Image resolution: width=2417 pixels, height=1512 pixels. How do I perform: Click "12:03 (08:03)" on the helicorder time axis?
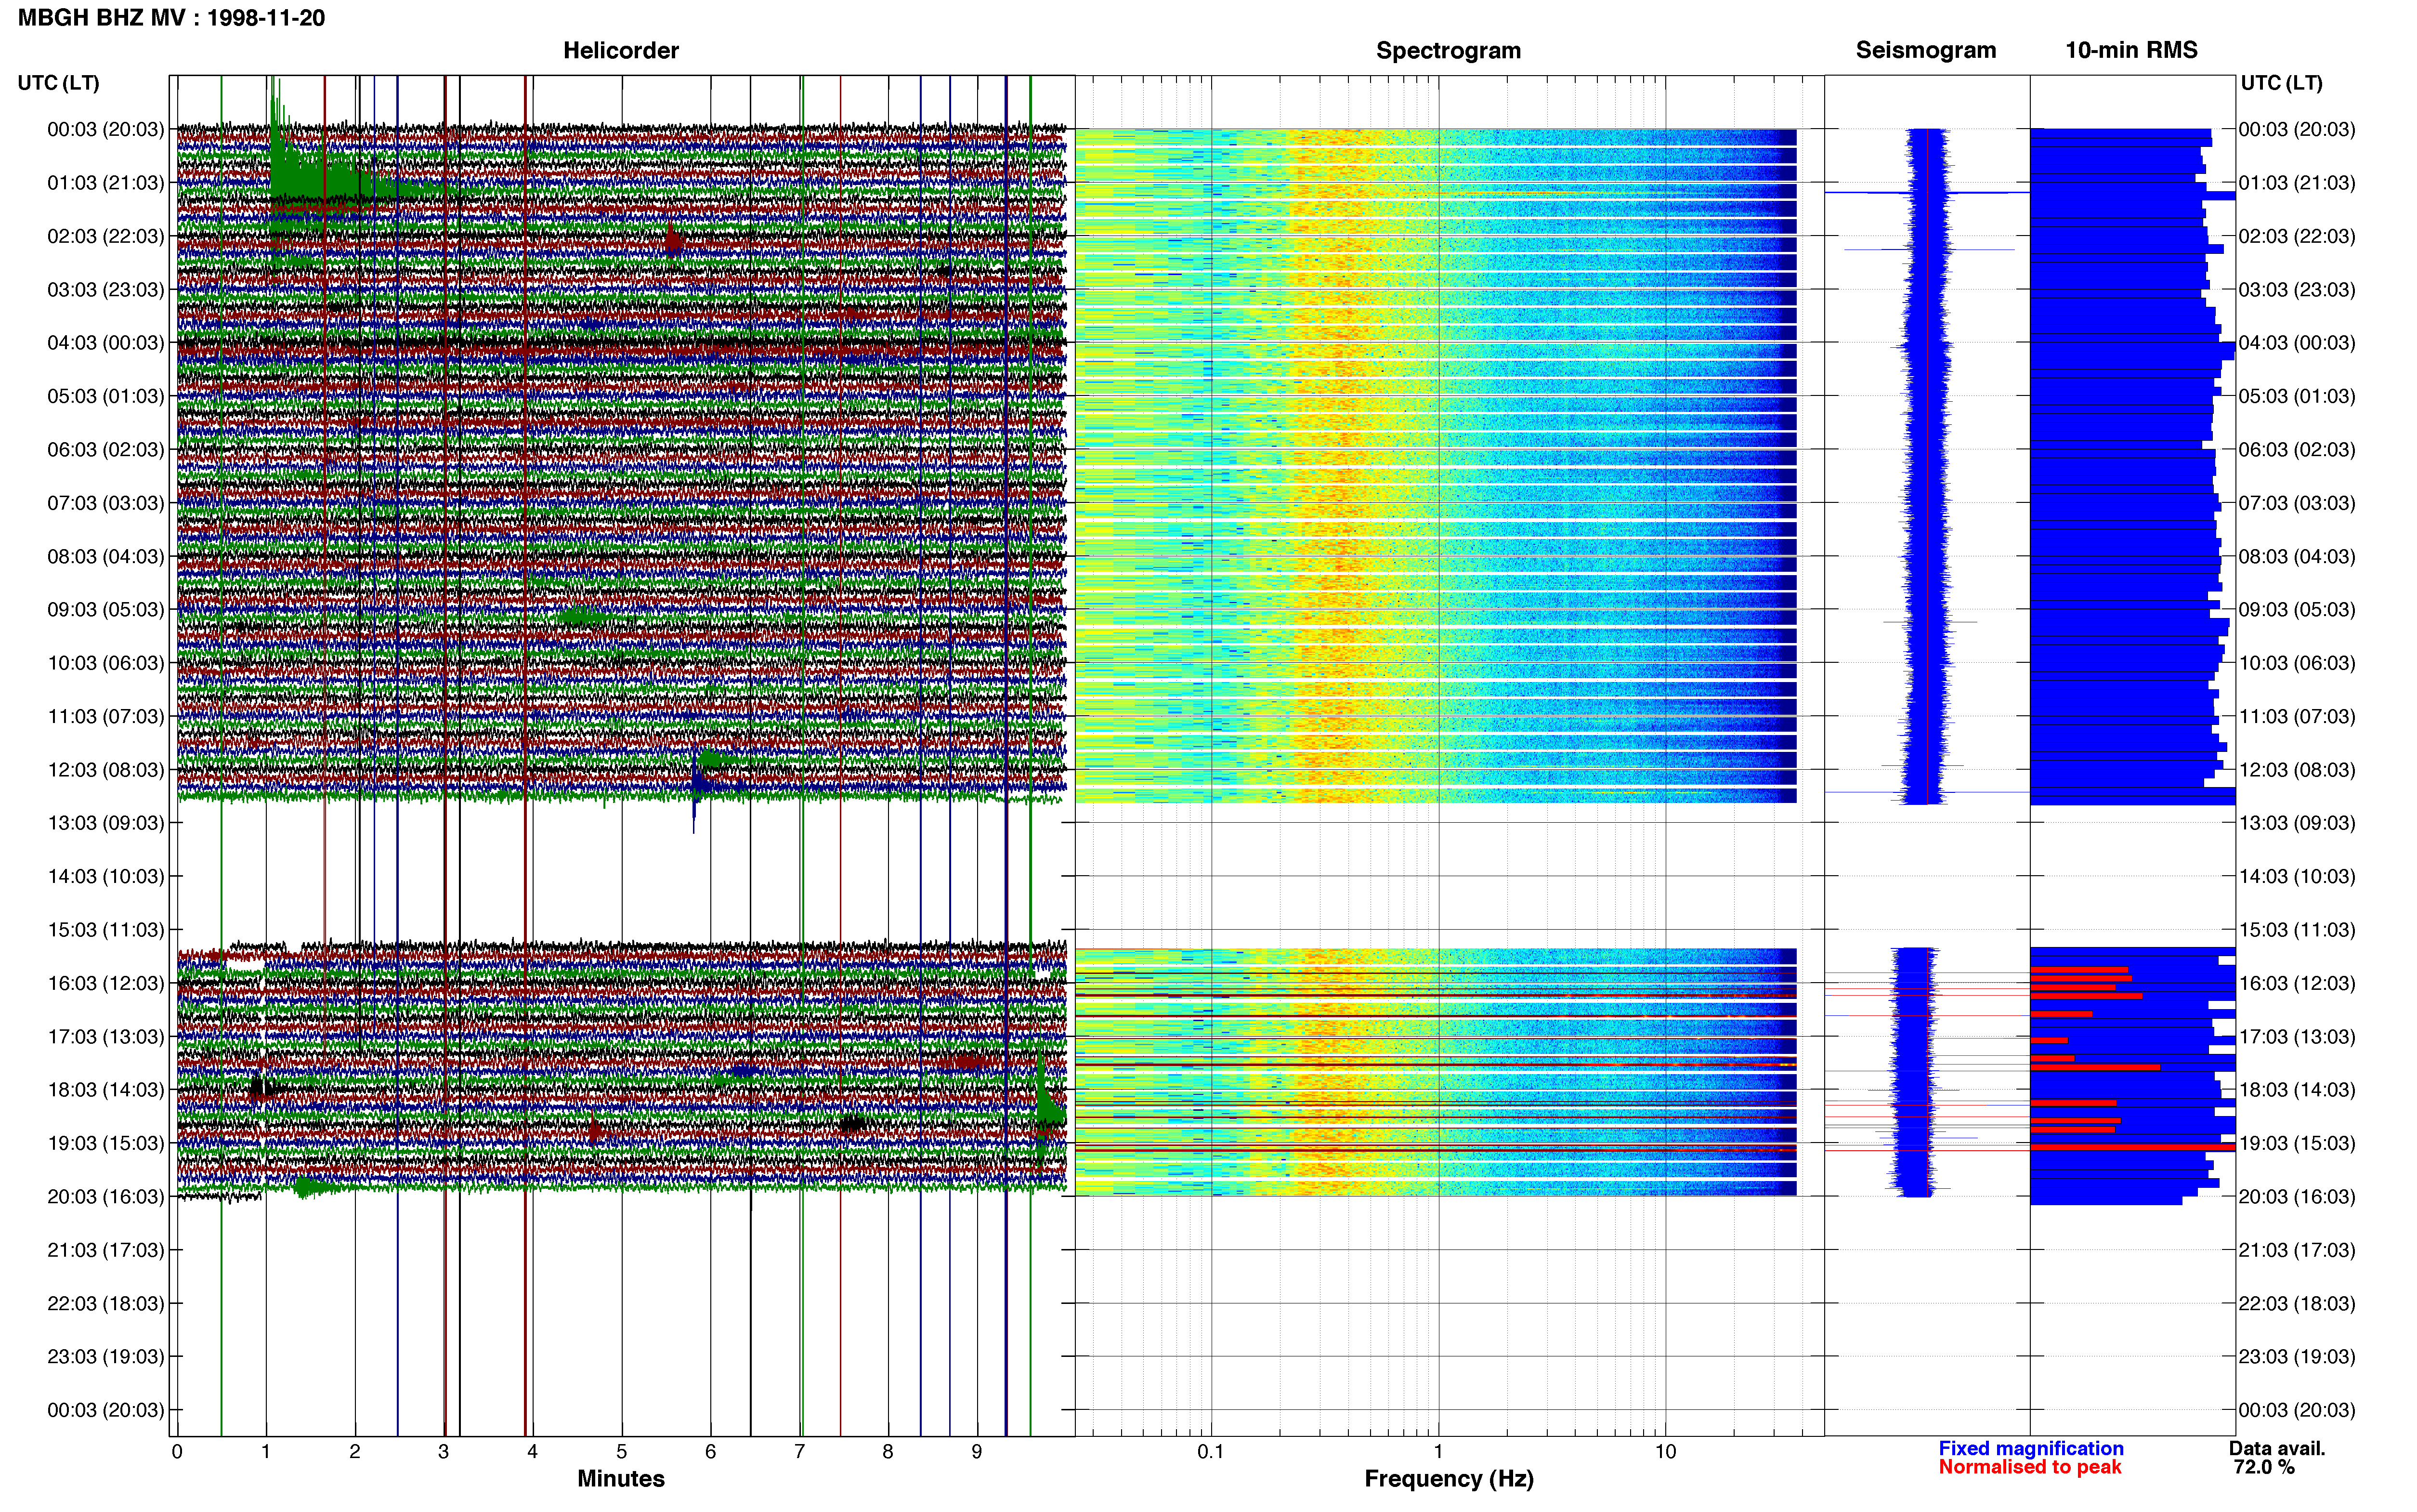click(105, 770)
